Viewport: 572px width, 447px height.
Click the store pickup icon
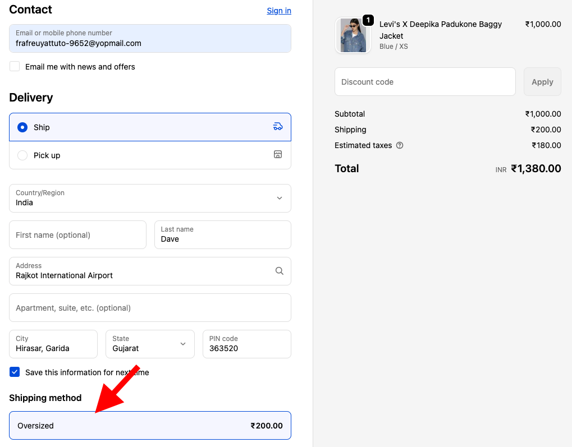278,155
